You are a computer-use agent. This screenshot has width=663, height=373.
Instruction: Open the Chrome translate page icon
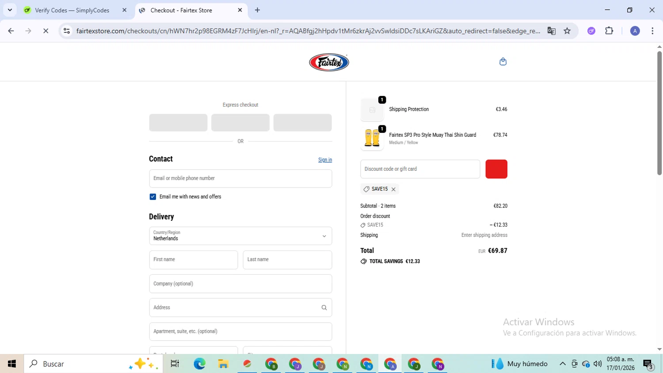coord(551,31)
